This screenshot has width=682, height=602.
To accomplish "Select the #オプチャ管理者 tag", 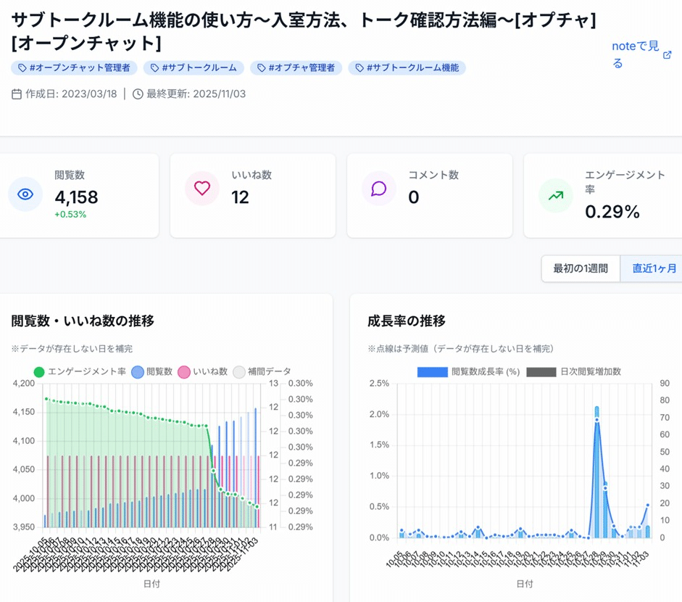I will 296,68.
